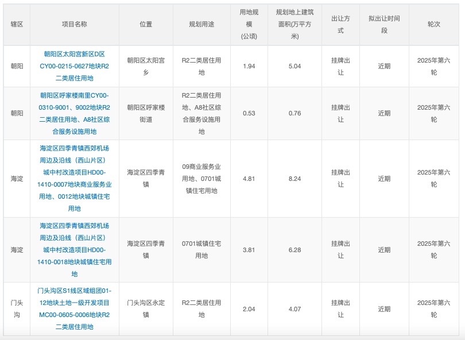Select the land size value 3.81
This screenshot has height=340, width=465.
tap(249, 250)
